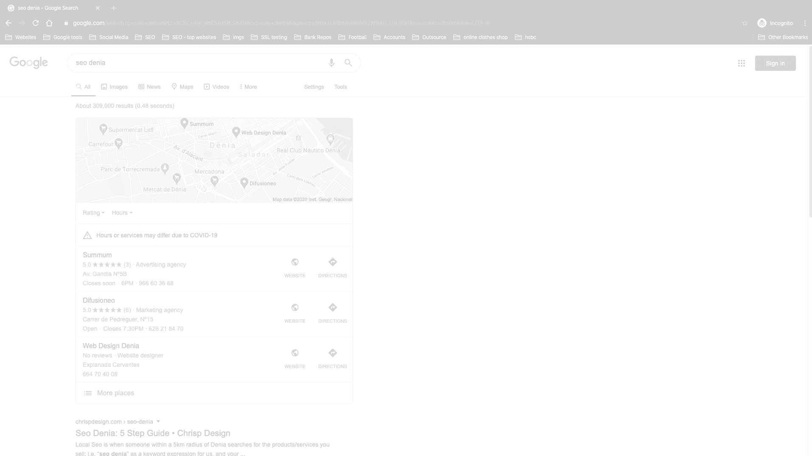
Task: Click the search magnifier button
Action: pyautogui.click(x=348, y=63)
